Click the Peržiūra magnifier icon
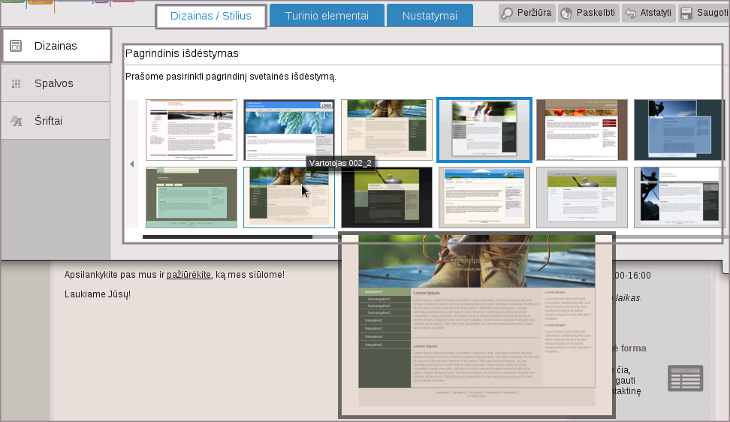Viewport: 730px width, 422px height. pyautogui.click(x=508, y=13)
